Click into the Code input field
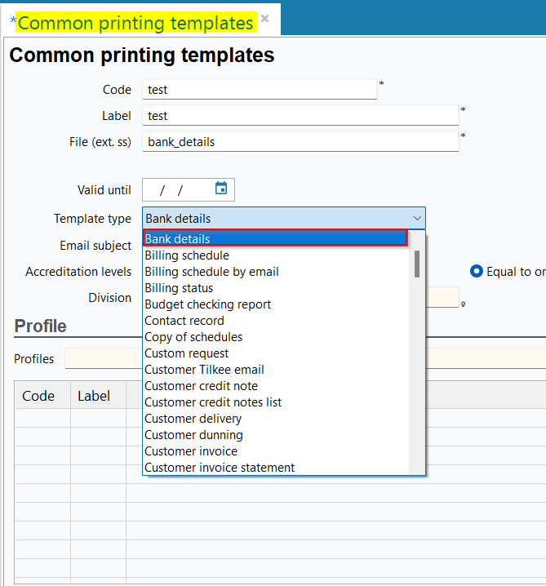 point(259,89)
